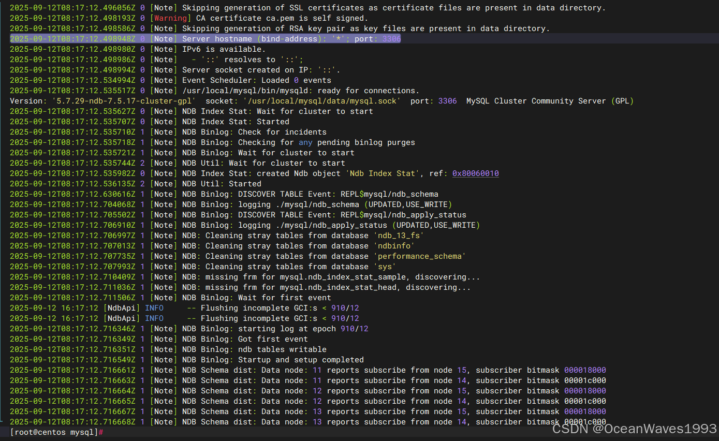The width and height of the screenshot is (719, 441).
Task: Click 'missing frm for mysql.ndb_index_stat_head' line
Action: tap(240, 287)
